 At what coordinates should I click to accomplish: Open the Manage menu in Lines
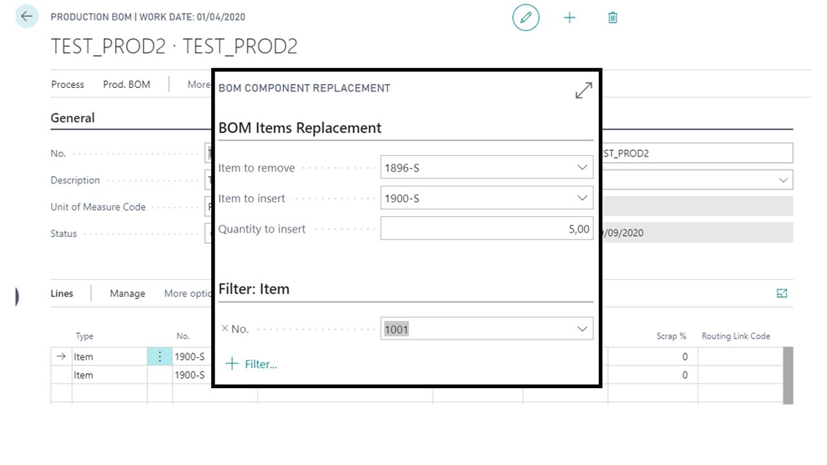pyautogui.click(x=127, y=294)
